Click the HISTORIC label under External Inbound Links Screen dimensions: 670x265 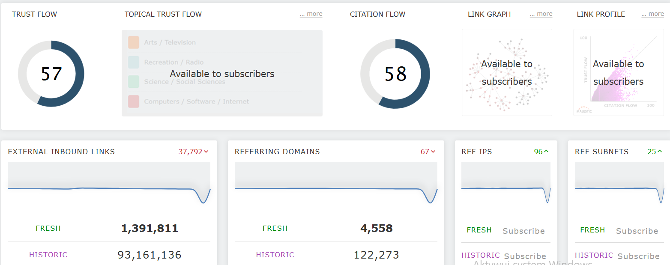click(x=48, y=255)
